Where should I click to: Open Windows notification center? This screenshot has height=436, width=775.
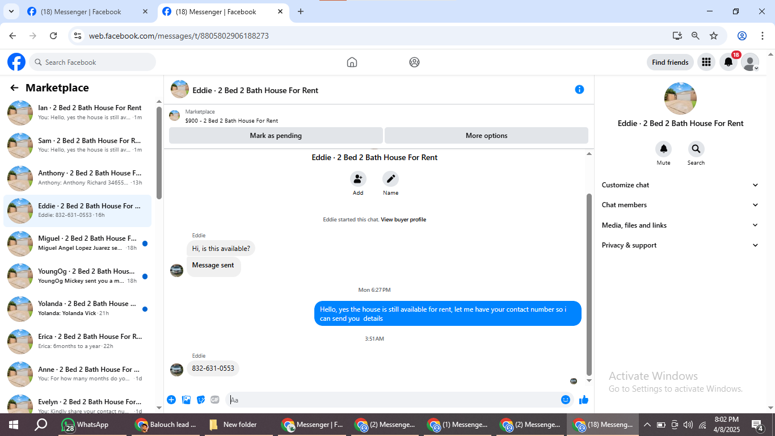click(x=757, y=425)
